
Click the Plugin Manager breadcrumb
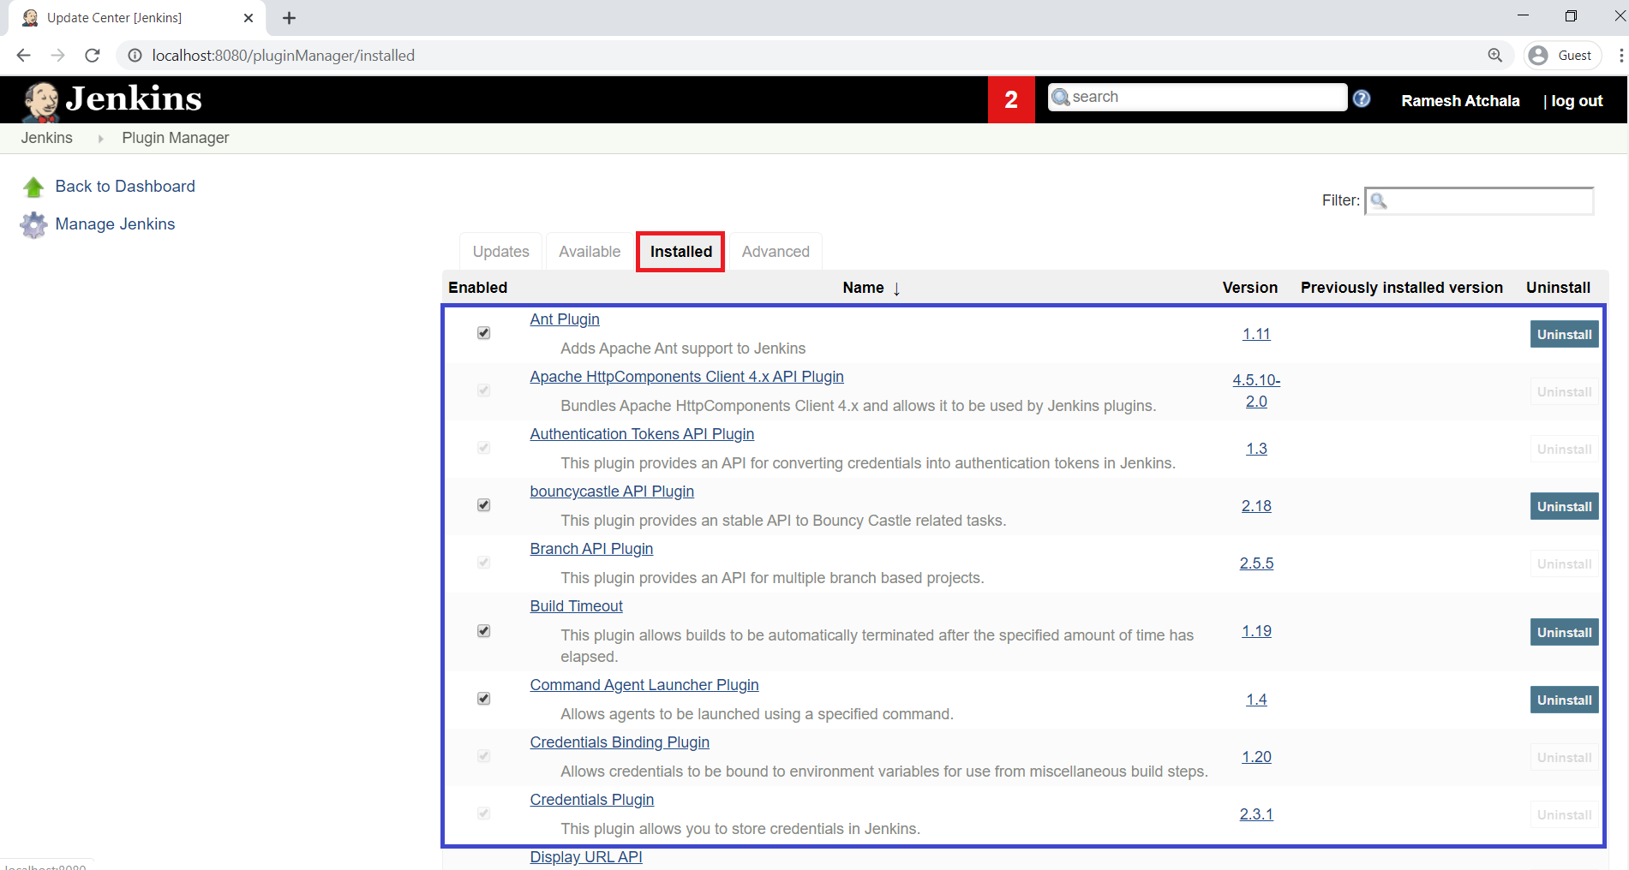point(176,138)
